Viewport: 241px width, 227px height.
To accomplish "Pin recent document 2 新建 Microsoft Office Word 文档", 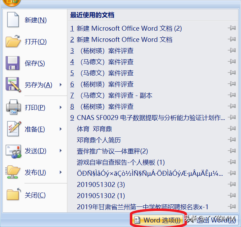I will point(232,39).
